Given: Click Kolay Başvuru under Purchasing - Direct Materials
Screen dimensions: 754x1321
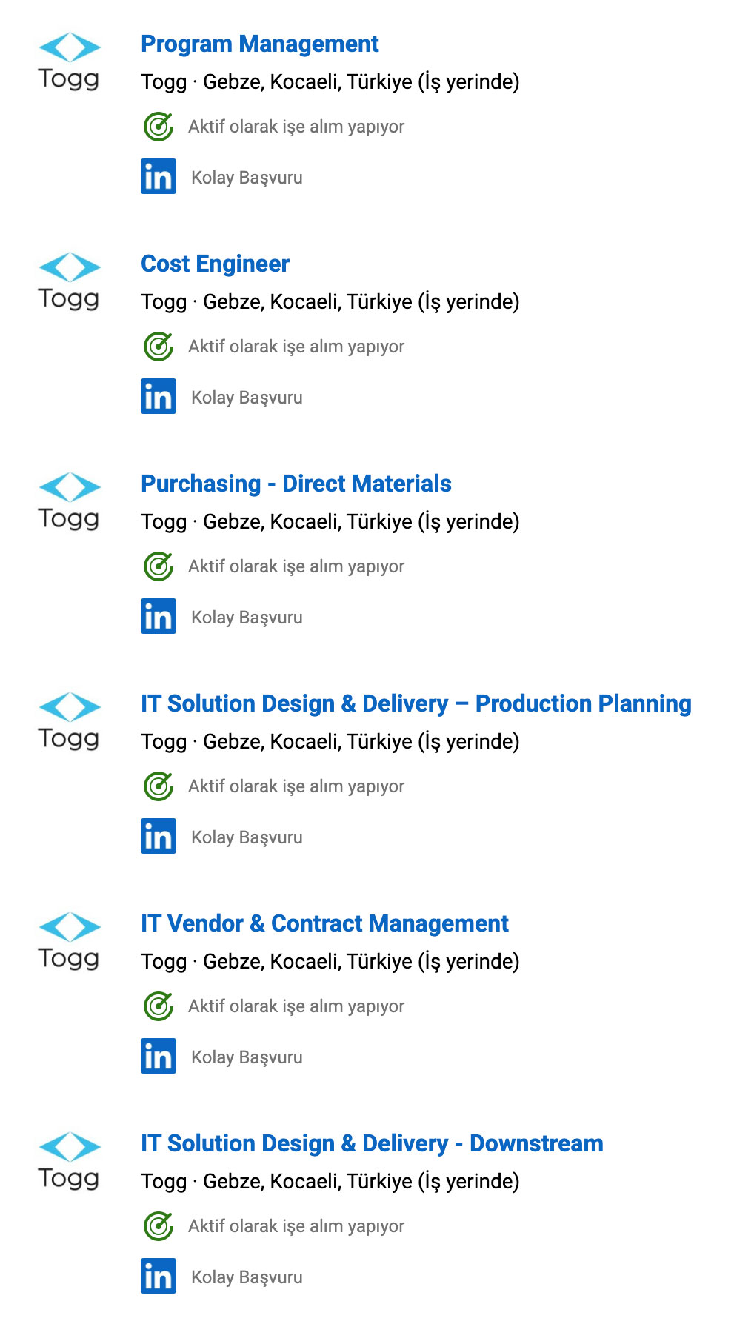Looking at the screenshot, I should (x=247, y=618).
